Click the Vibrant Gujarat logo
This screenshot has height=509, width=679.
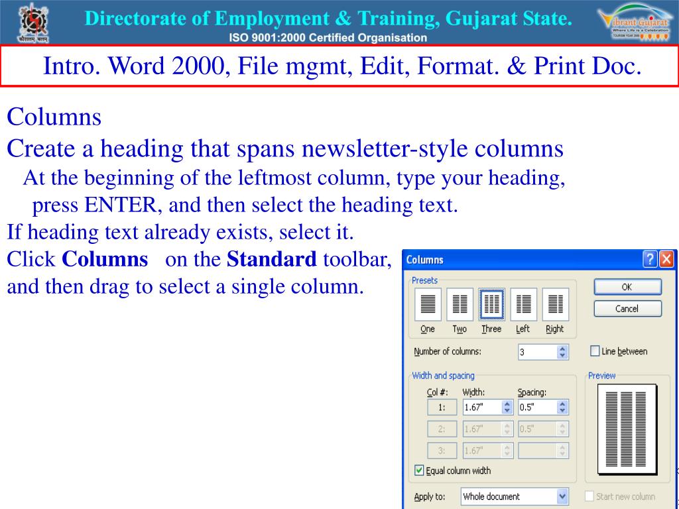point(635,22)
